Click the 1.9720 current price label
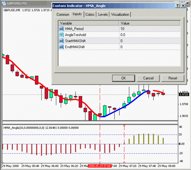This screenshot has height=170, width=191. coord(184,94)
